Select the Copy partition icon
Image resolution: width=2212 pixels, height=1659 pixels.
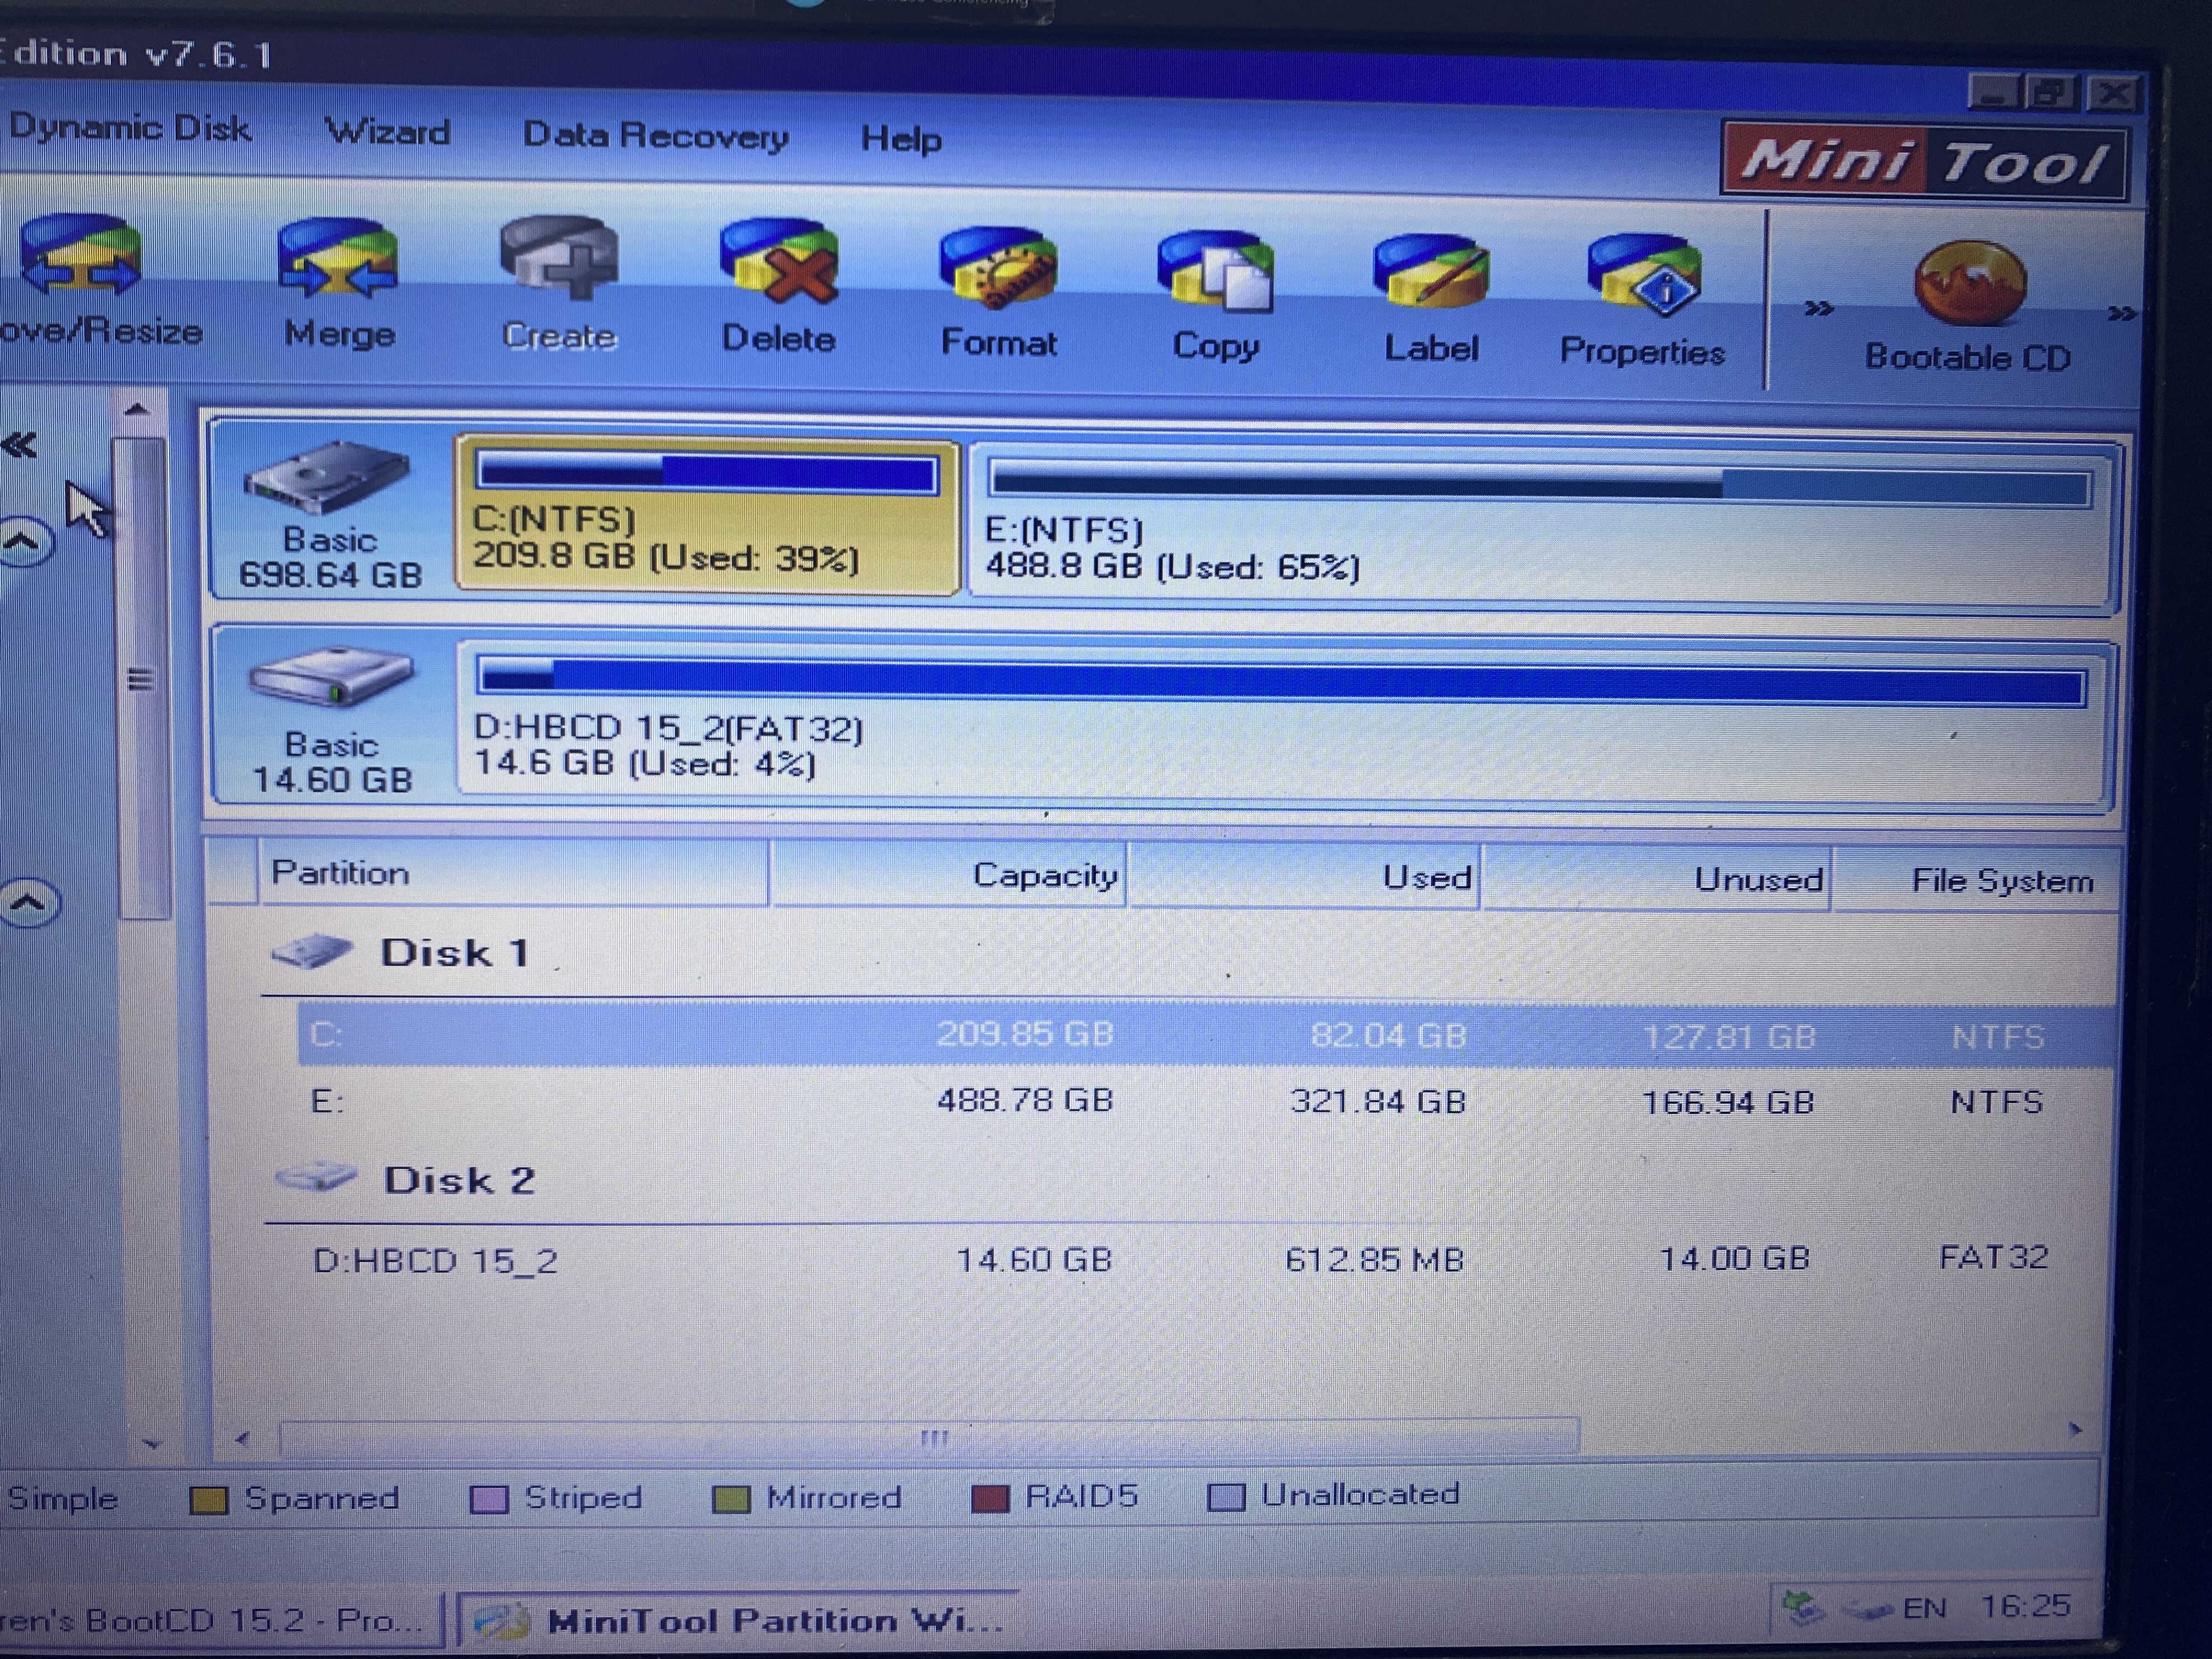[x=1215, y=296]
